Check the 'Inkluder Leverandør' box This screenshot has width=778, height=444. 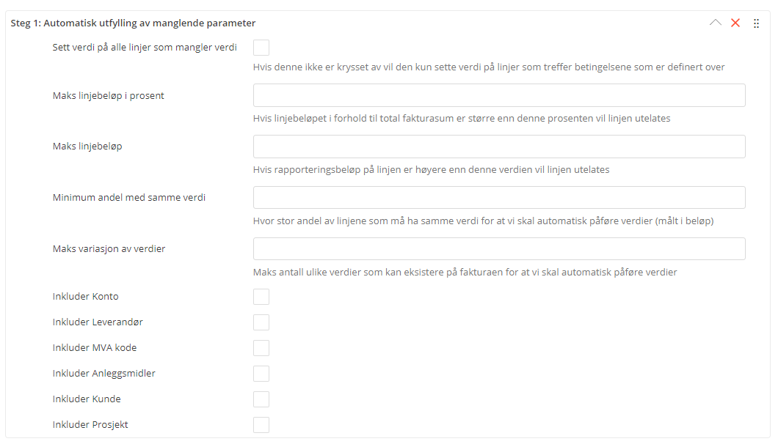[261, 322]
